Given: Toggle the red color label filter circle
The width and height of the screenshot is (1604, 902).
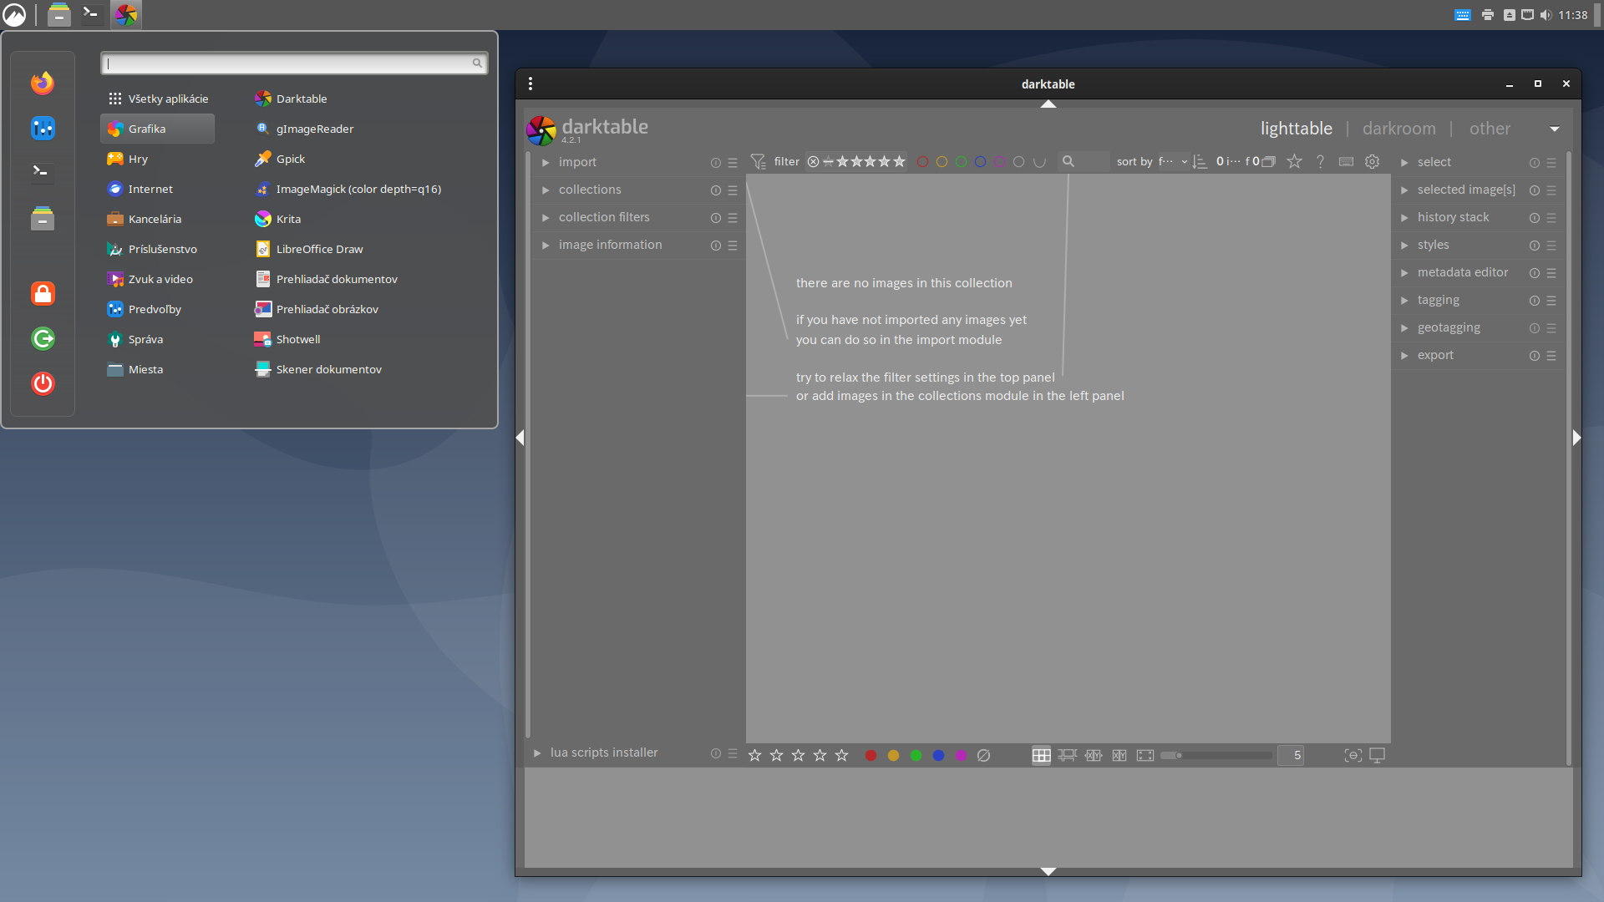Looking at the screenshot, I should coord(922,162).
